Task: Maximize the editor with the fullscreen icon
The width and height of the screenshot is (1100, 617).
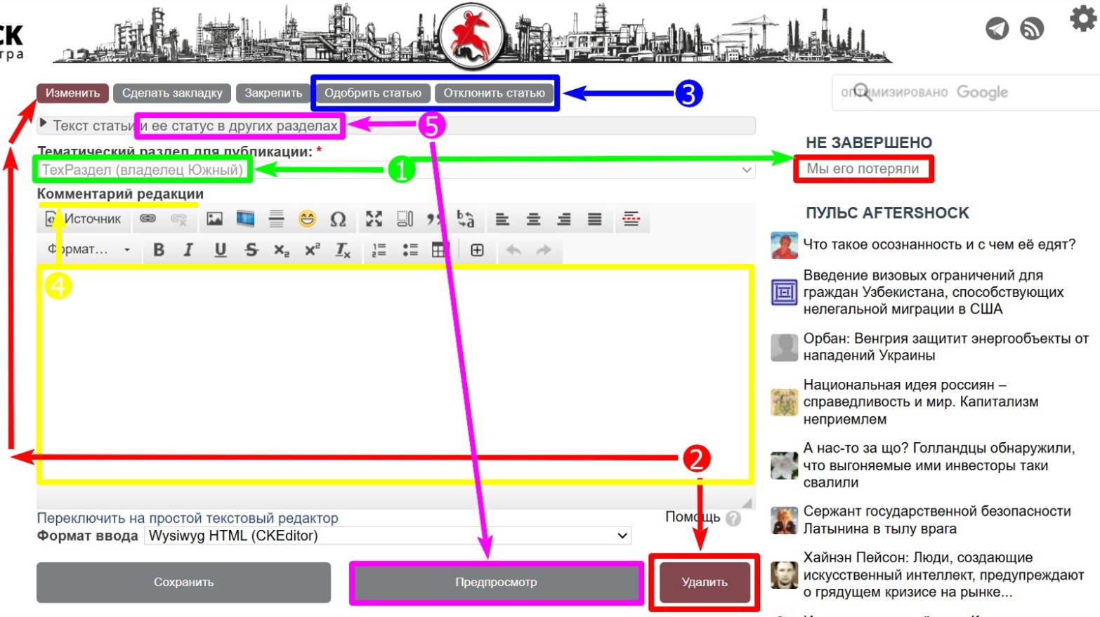Action: 374,219
